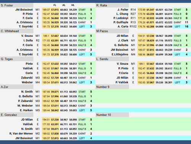Select V. Souza in the L. Sandu group
The image size is (191, 144).
point(123,64)
